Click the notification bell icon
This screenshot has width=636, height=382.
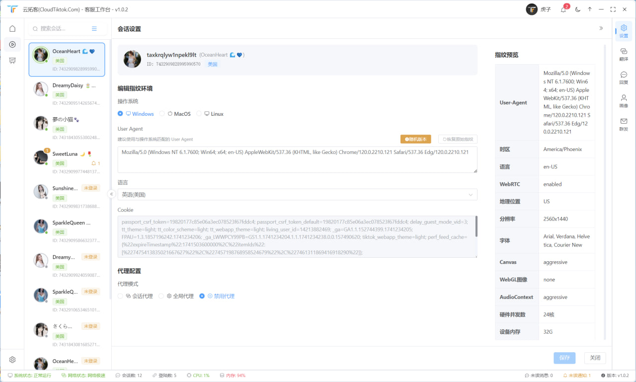pyautogui.click(x=563, y=9)
